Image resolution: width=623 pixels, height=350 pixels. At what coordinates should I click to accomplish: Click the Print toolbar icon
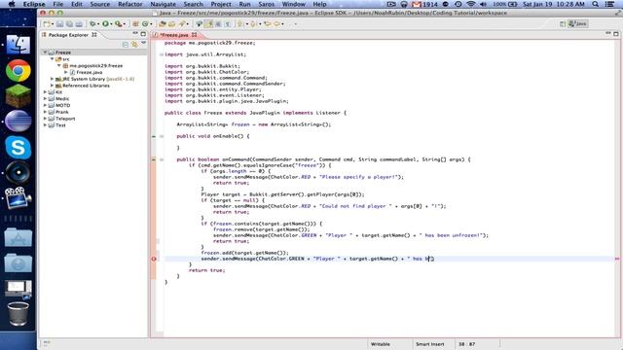pos(79,23)
